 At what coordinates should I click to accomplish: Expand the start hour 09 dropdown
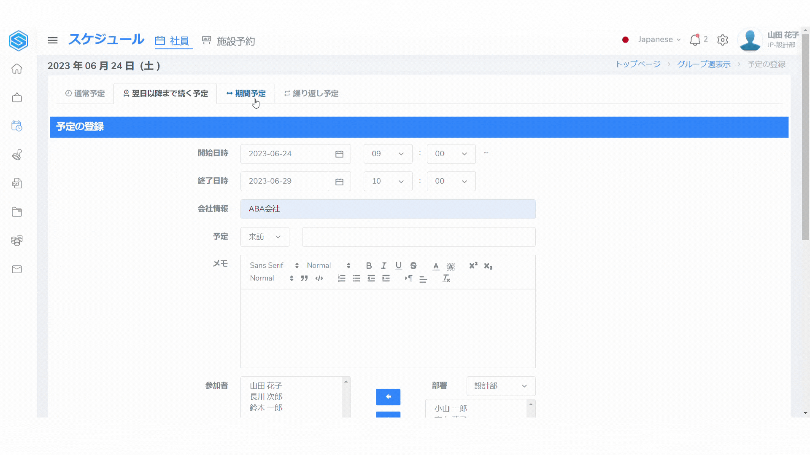pos(388,154)
